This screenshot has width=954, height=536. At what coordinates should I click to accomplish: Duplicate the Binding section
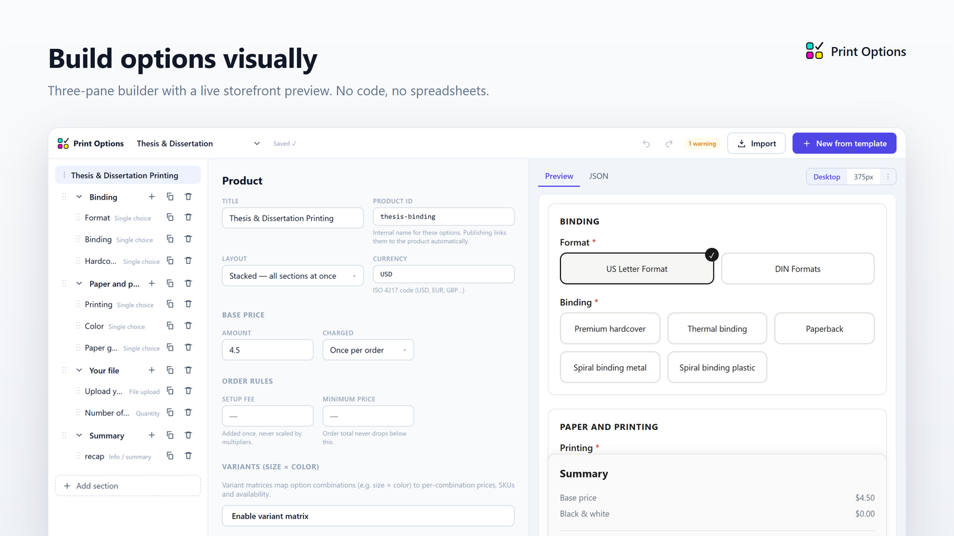[170, 197]
